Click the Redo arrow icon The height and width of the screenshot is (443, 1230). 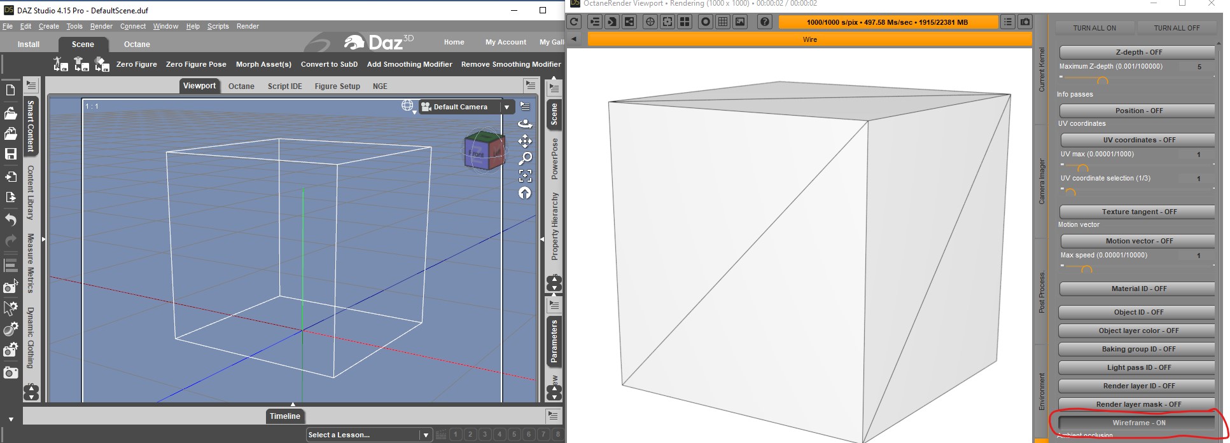click(x=10, y=240)
